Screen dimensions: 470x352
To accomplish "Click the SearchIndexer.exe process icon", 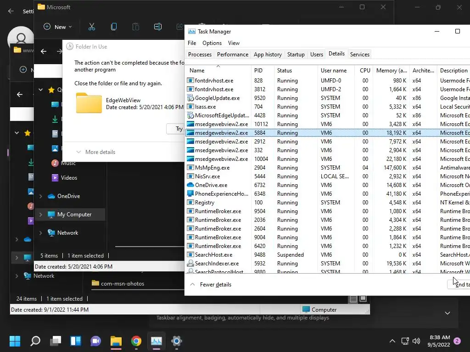I will [x=190, y=264].
